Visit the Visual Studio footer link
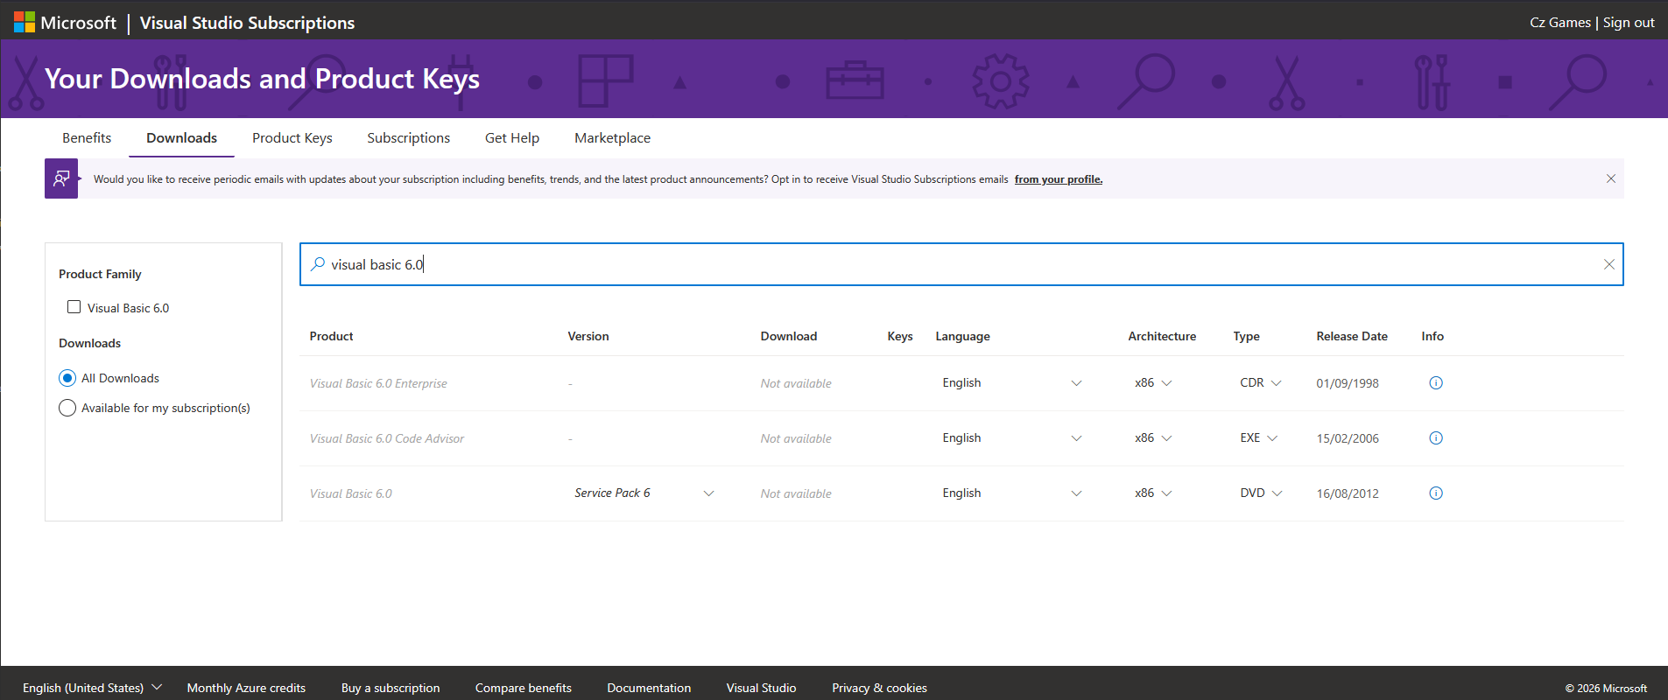 761,688
